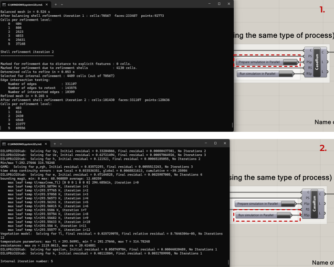Close the lower cmd tab
Viewport: 334px width, 267px height.
(x=46, y=144)
